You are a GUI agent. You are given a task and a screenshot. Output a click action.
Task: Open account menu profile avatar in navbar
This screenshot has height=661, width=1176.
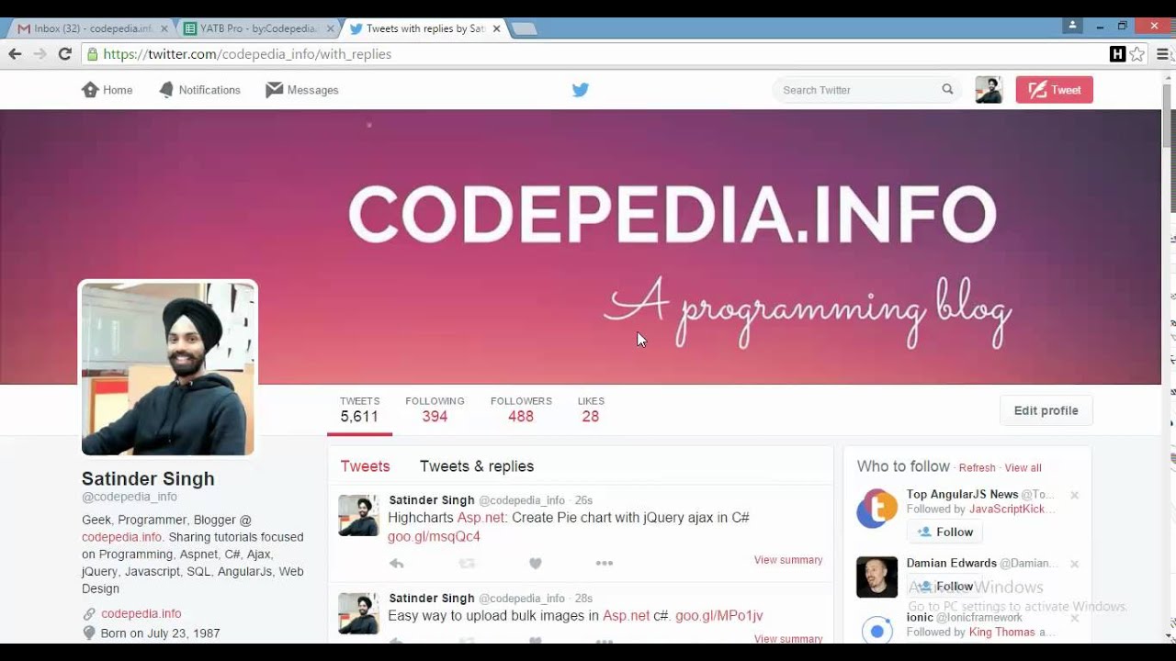pos(989,90)
